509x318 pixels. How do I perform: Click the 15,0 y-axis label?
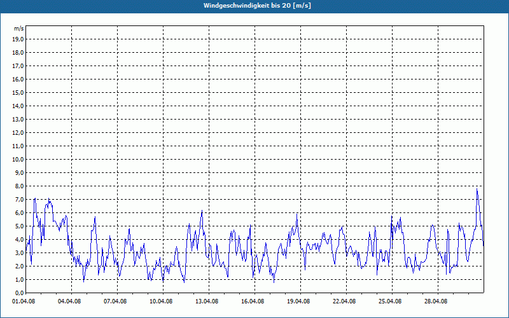point(18,92)
